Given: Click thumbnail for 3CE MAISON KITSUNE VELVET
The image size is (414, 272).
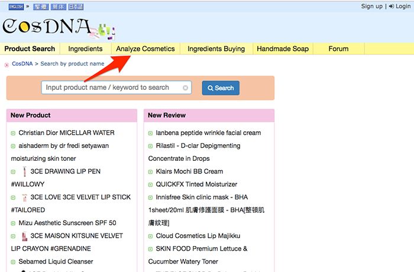Looking at the screenshot, I should pyautogui.click(x=25, y=236).
